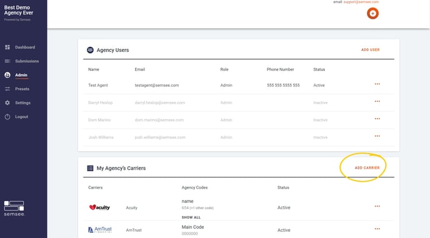Click the Acuity carrier name text

[132, 207]
